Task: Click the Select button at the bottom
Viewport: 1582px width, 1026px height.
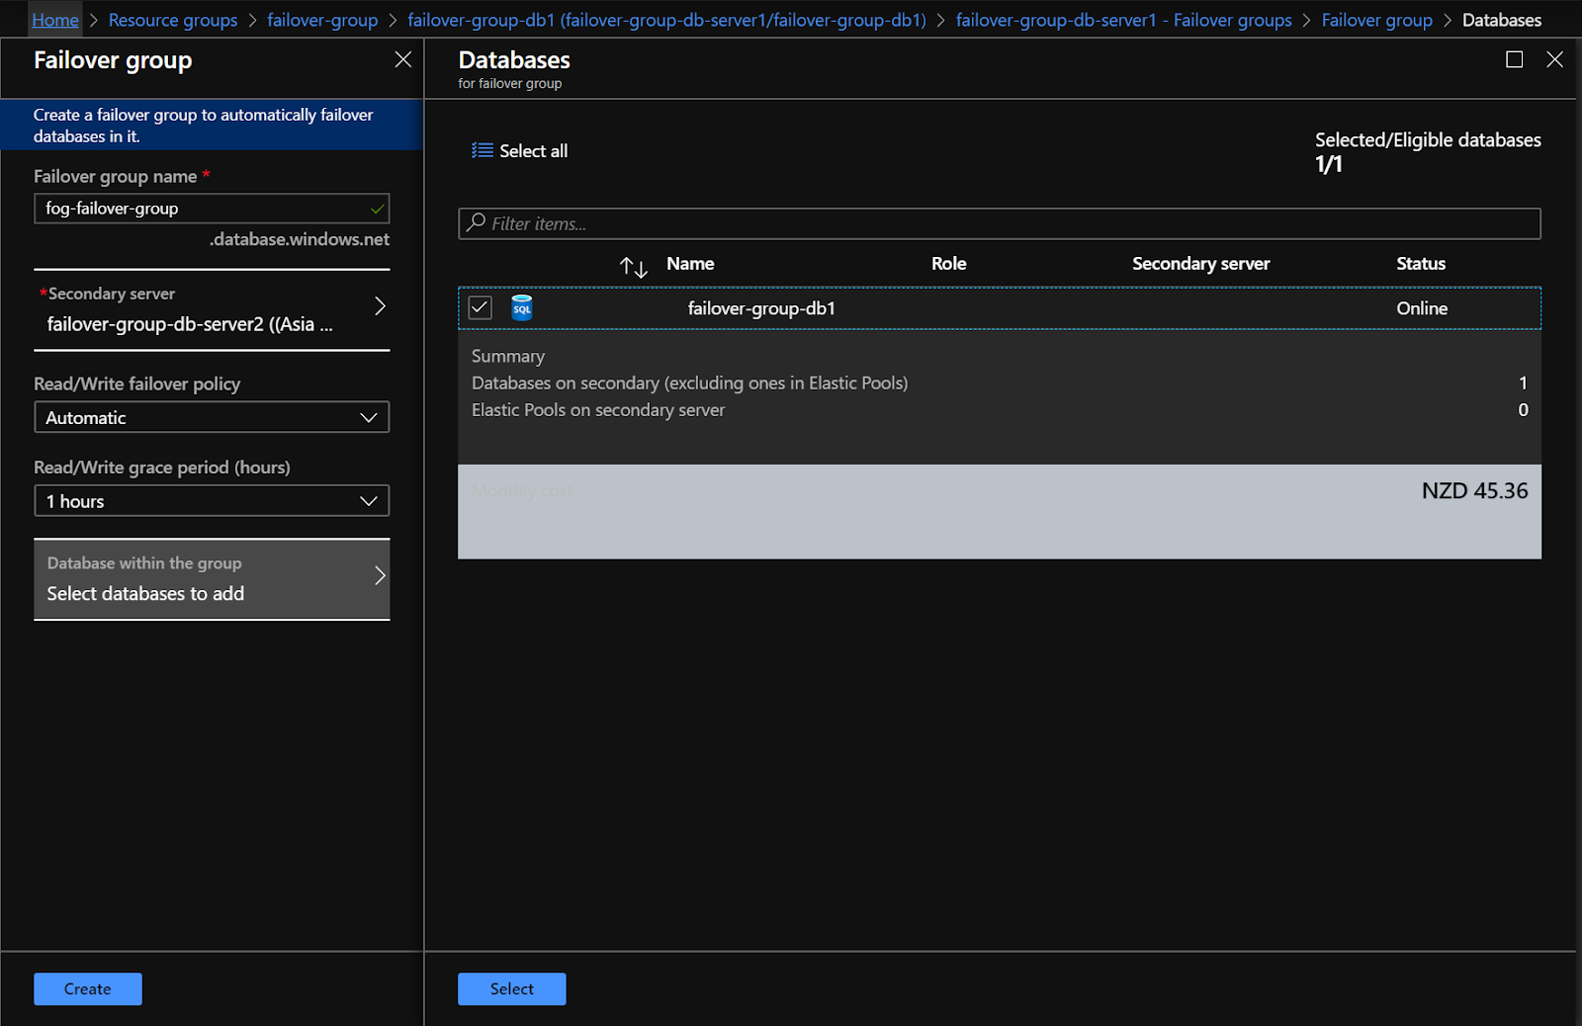Action: [x=511, y=988]
